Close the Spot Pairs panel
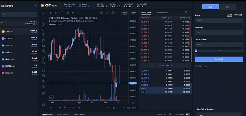Screen dimensions: 246x116 click(x=36, y=6)
